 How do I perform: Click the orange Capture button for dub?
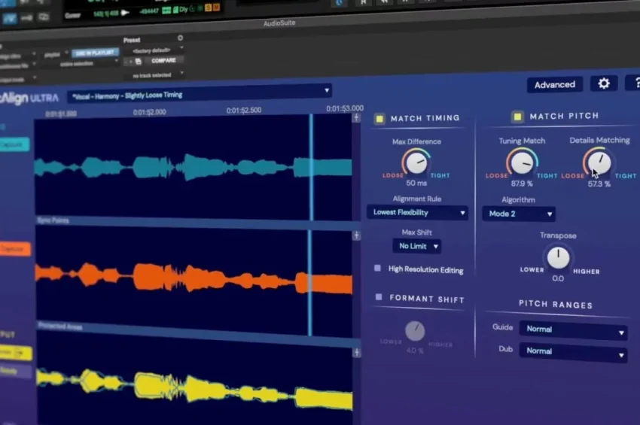pyautogui.click(x=14, y=249)
